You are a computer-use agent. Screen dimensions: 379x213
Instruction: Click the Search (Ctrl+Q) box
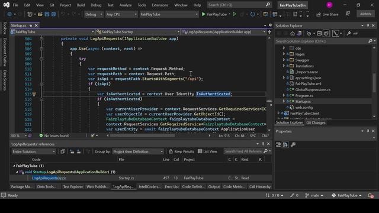coord(239,5)
